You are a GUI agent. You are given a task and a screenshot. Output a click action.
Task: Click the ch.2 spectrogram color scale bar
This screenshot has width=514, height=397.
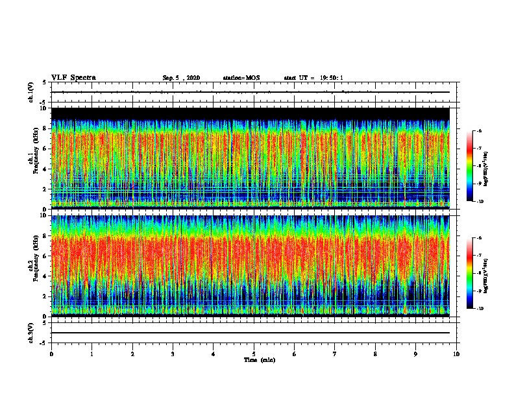[470, 273]
